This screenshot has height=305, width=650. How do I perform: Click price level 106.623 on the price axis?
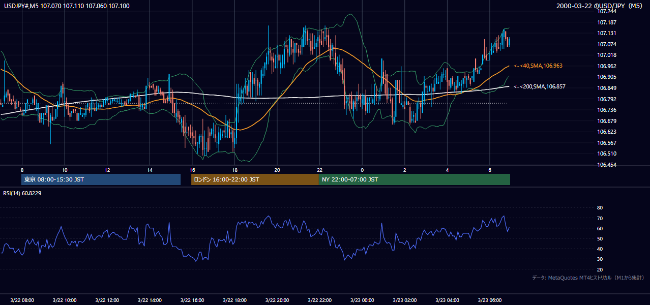[x=606, y=132]
